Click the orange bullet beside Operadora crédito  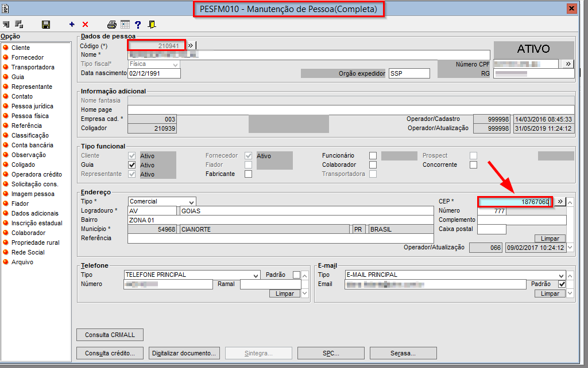tap(6, 174)
